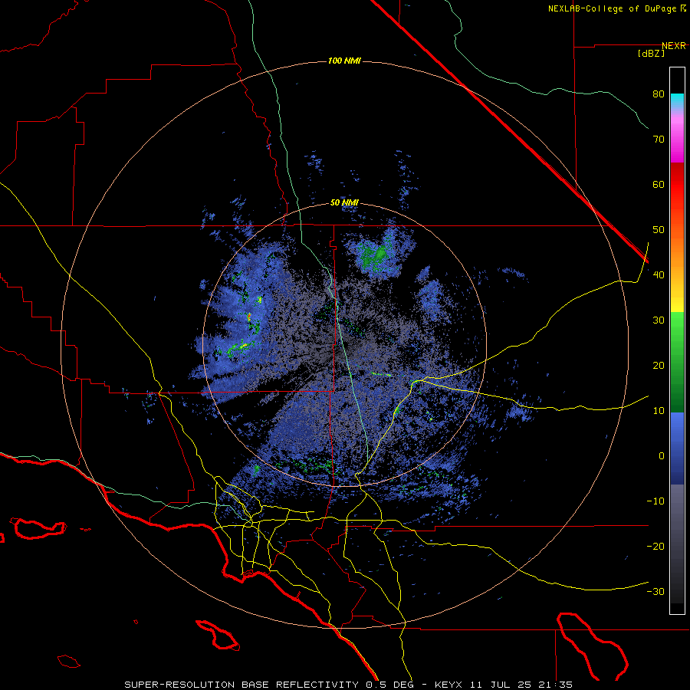The height and width of the screenshot is (690, 690).
Task: Click the SUPER-RESOLUTION BASE REFLECTIVITY caption text
Action: tap(242, 685)
